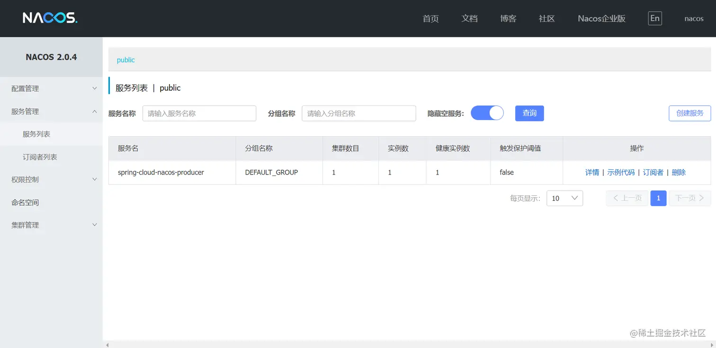716x348 pixels.
Task: Click the 触发保护阈值 column header
Action: [x=527, y=148]
